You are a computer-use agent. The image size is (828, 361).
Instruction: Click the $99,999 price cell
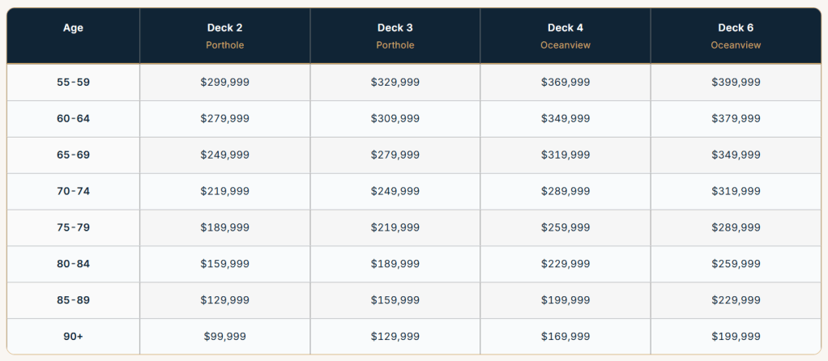tap(224, 336)
